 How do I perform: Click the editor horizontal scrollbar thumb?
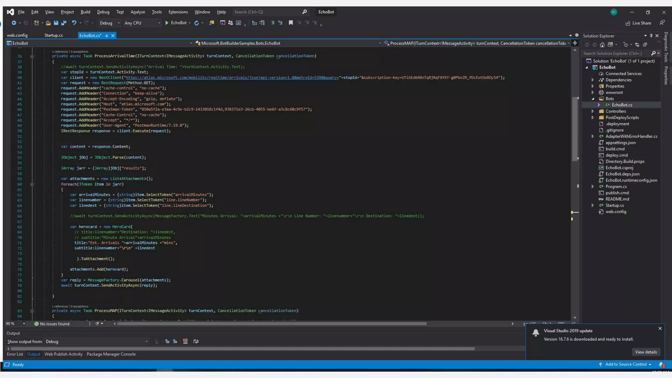[x=272, y=324]
